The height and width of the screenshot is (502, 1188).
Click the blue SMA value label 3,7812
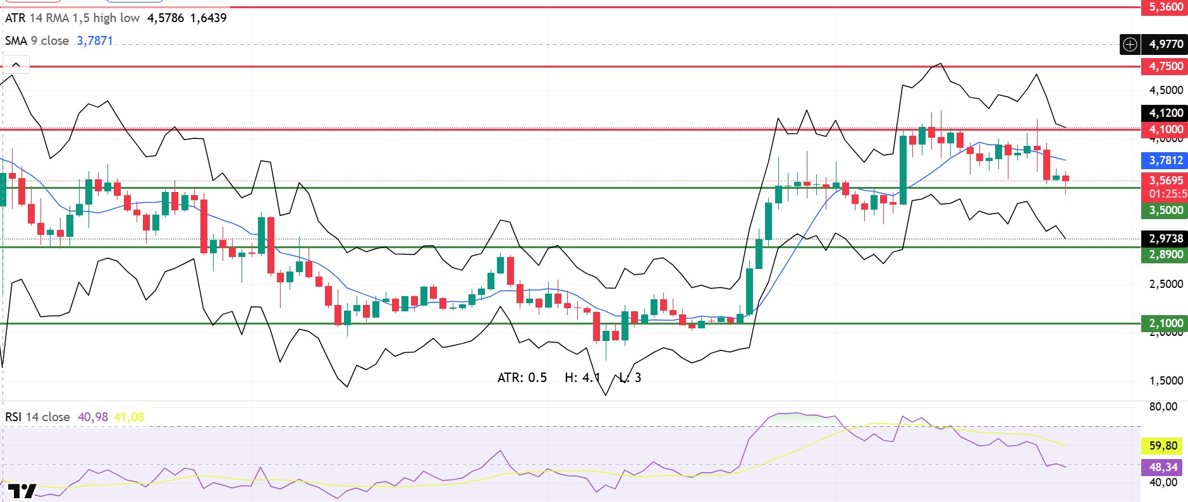[1165, 160]
